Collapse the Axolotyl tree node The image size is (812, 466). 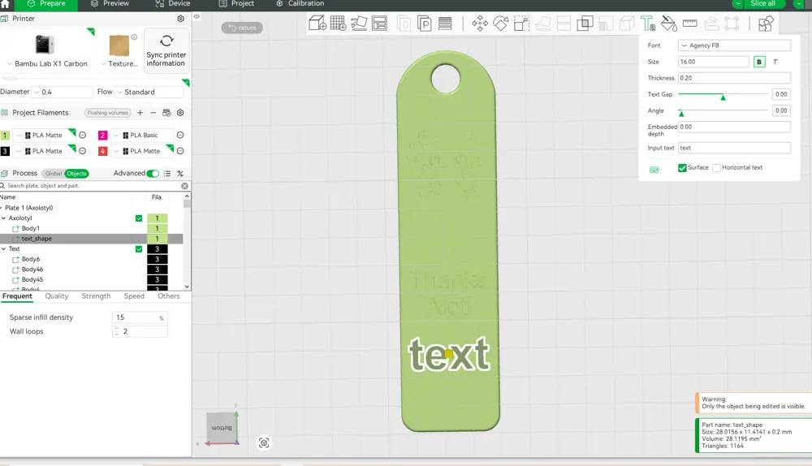pyautogui.click(x=3, y=218)
